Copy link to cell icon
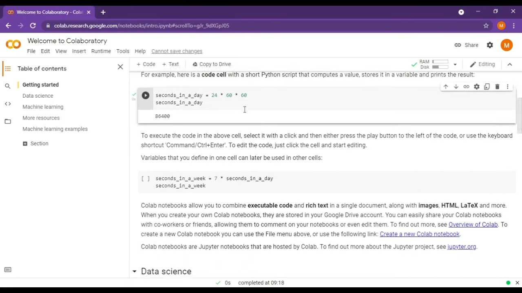This screenshot has width=522, height=293. [466, 87]
